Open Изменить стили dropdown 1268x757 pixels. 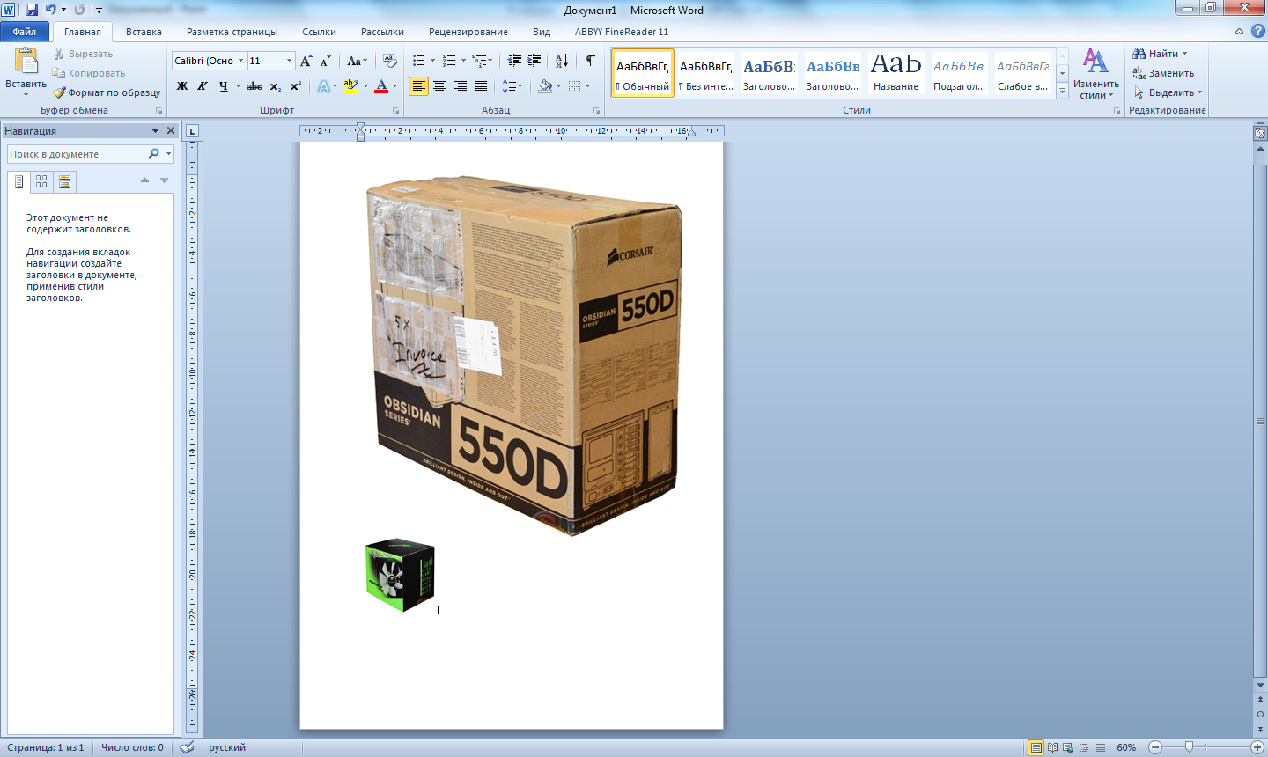(1096, 74)
